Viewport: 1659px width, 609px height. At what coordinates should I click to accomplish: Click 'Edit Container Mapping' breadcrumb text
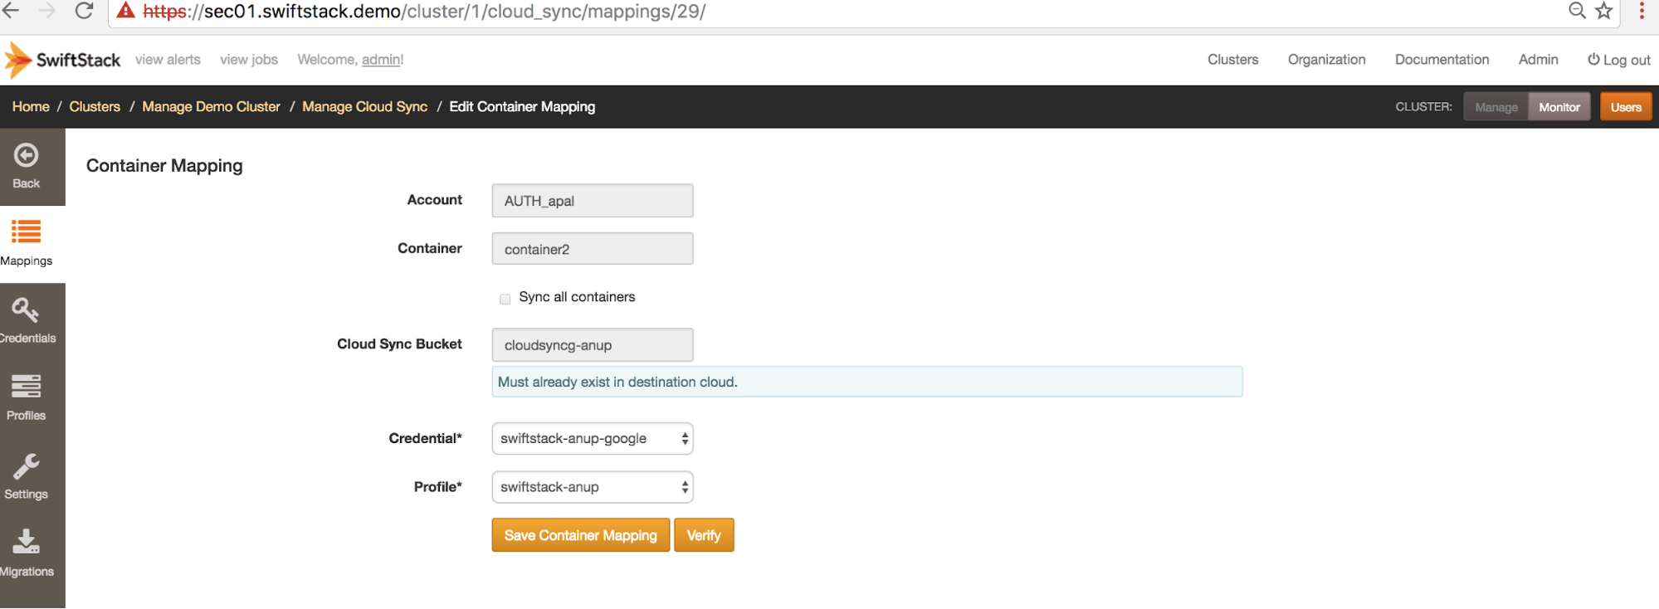point(522,106)
